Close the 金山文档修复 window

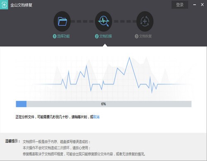[x=202, y=5]
